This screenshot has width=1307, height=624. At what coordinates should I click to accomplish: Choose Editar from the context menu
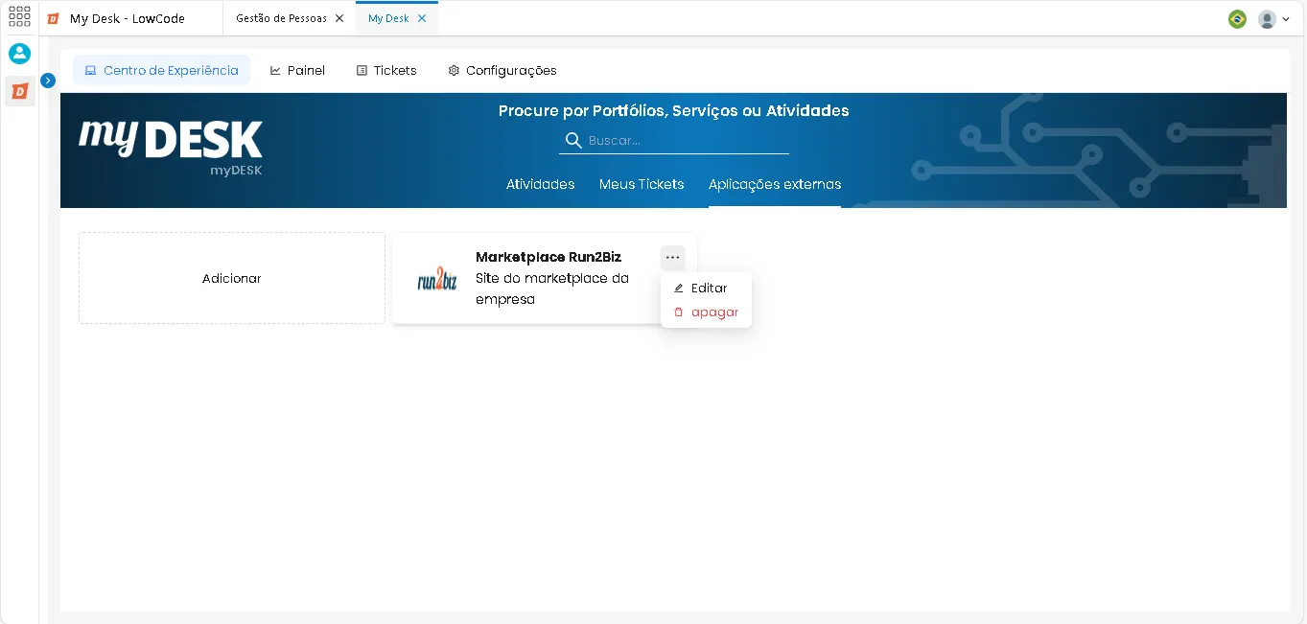tap(706, 288)
